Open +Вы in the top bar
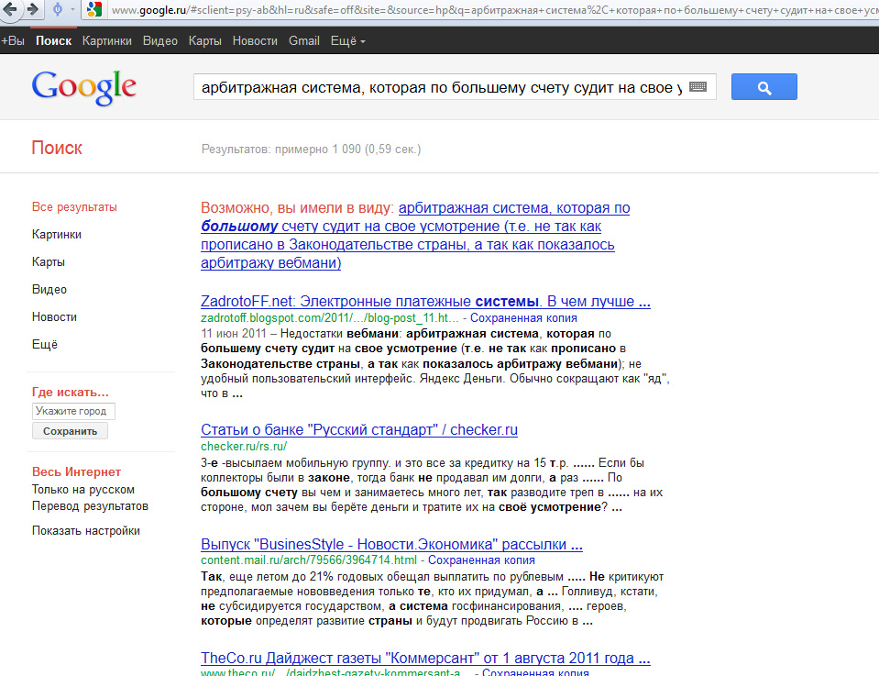This screenshot has width=879, height=676. [13, 41]
